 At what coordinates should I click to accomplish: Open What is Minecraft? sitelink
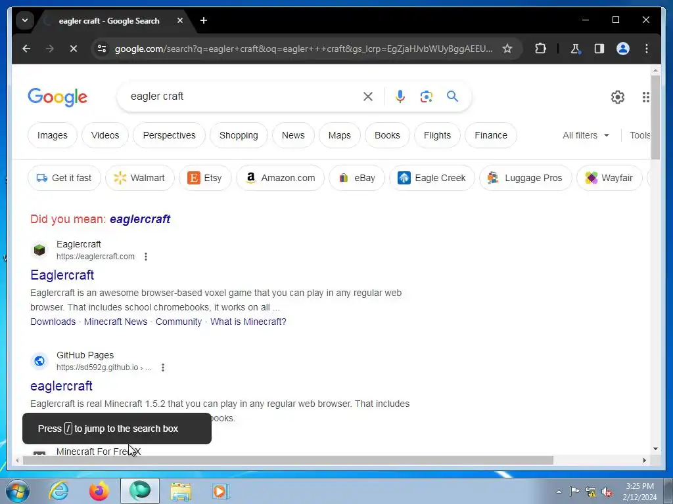[x=248, y=322]
